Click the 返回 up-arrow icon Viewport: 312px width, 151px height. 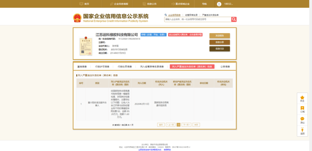[302, 130]
